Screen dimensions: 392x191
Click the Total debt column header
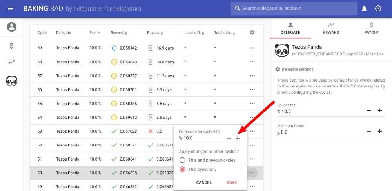[225, 33]
